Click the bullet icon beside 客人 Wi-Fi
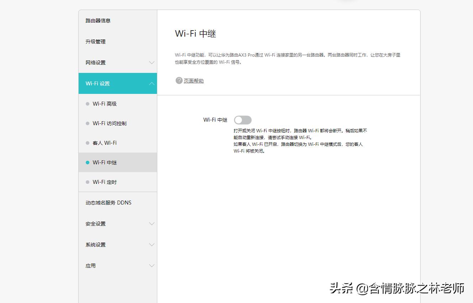This screenshot has height=303, width=473. pyautogui.click(x=88, y=143)
